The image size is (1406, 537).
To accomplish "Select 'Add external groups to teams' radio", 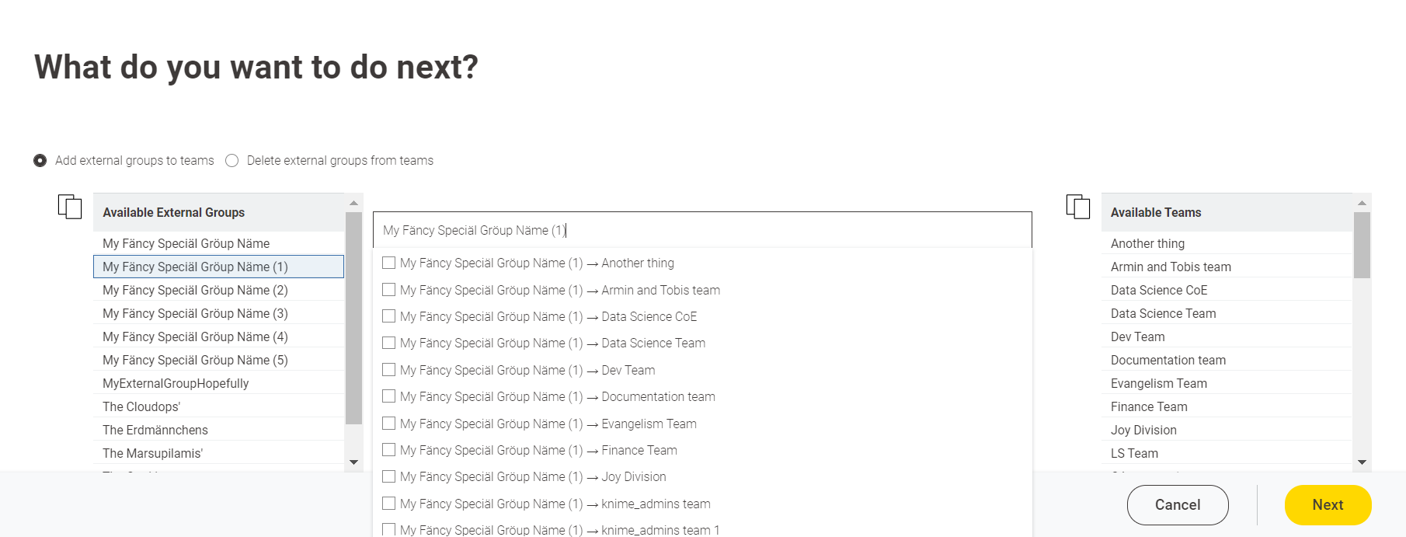I will pos(40,161).
